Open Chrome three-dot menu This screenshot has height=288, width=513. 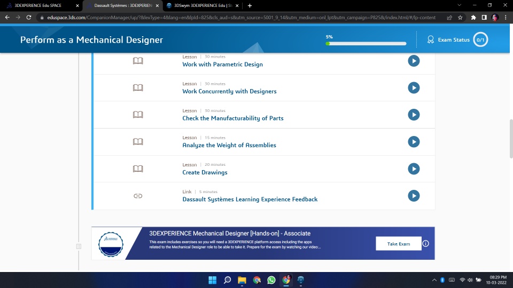(506, 18)
